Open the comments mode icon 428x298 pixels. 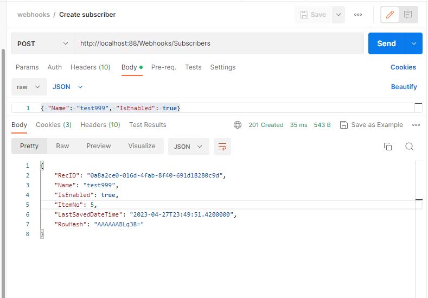[x=408, y=15]
